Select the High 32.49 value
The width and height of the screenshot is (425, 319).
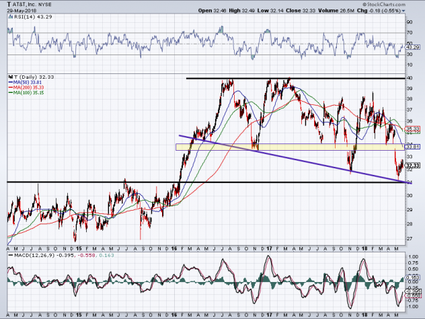pos(242,11)
